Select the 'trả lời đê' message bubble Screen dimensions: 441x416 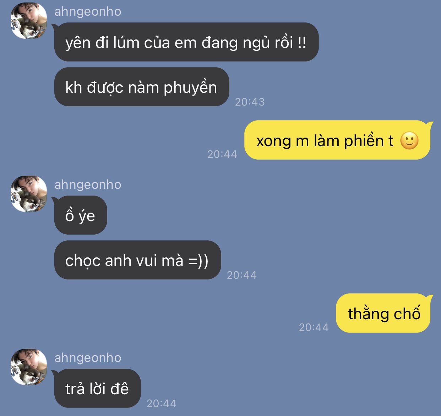98,388
